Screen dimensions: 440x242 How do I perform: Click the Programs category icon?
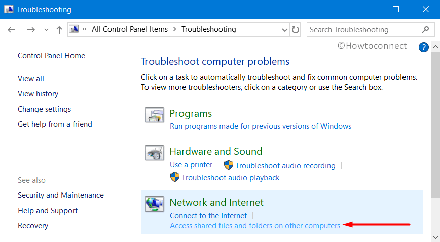[x=155, y=115]
